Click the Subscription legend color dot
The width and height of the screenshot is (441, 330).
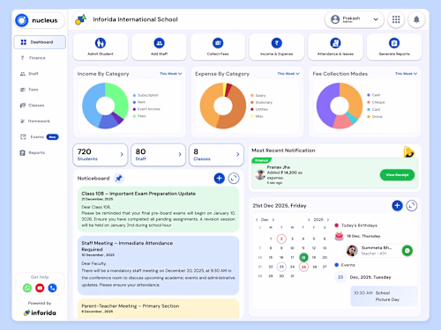[x=134, y=95]
